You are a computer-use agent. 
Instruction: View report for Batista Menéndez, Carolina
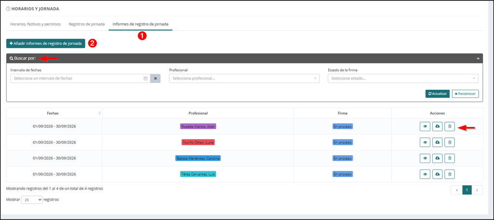425,158
